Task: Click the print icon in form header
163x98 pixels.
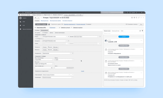Action: coord(134,18)
